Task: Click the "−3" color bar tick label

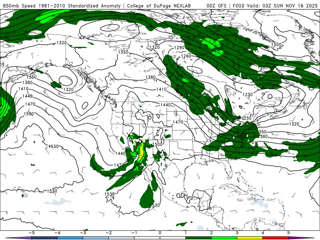Action: [83, 233]
